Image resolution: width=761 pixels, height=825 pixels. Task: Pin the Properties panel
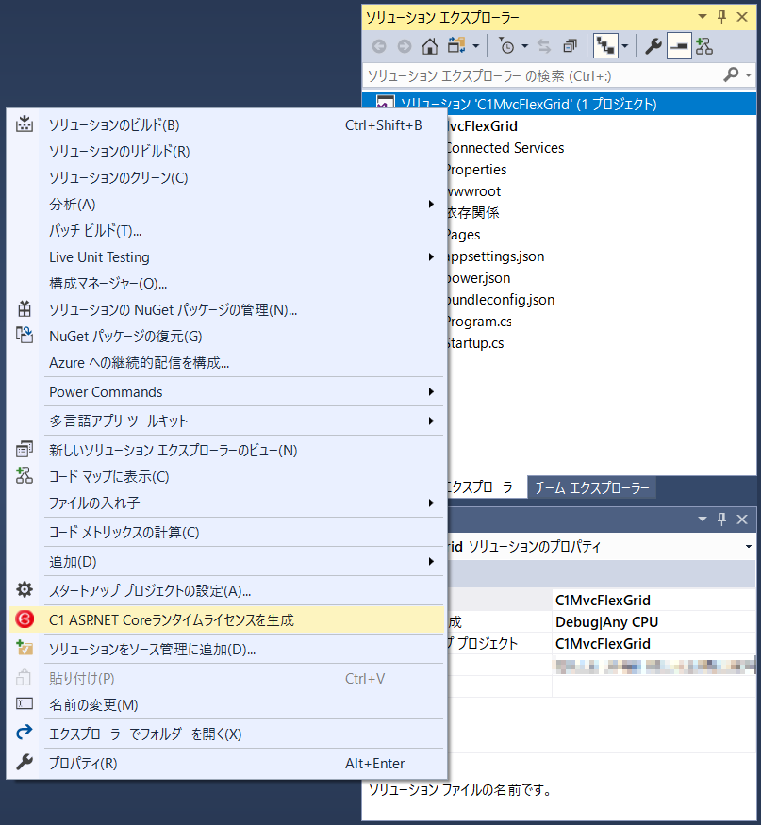pyautogui.click(x=722, y=520)
